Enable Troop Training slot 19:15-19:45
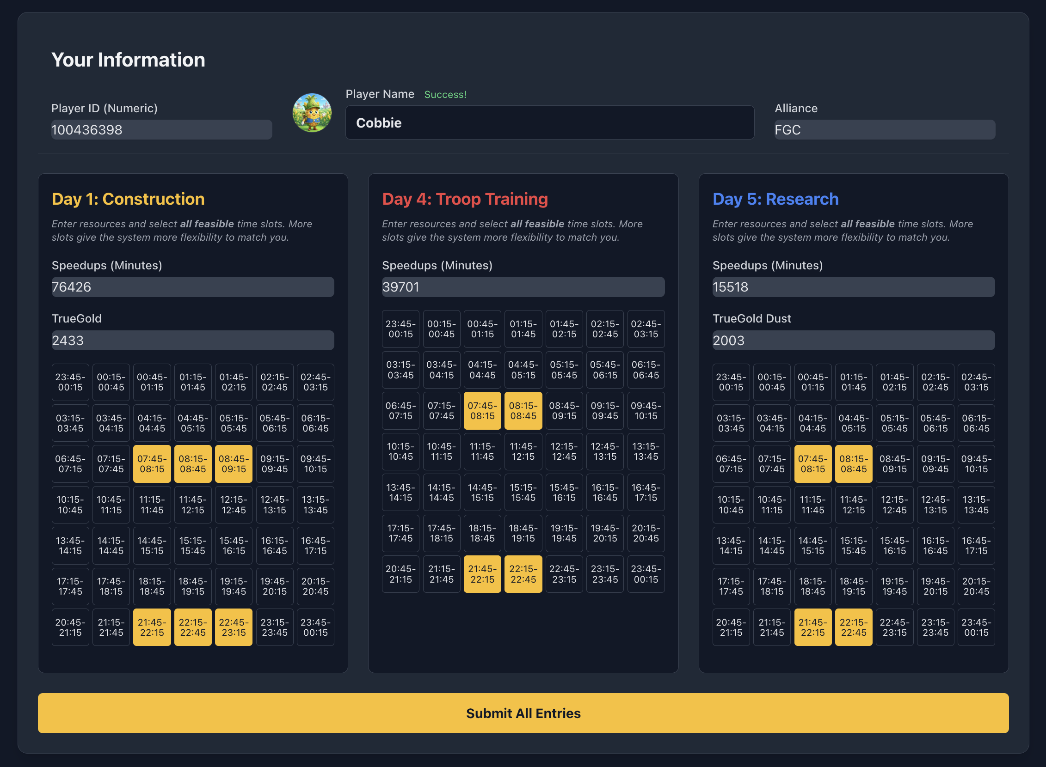This screenshot has width=1046, height=767. [x=564, y=534]
